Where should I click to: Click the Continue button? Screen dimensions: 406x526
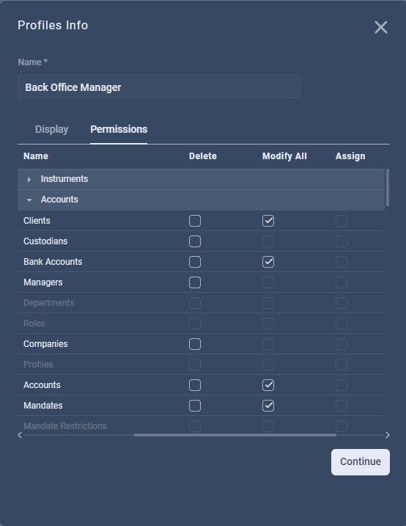point(361,462)
